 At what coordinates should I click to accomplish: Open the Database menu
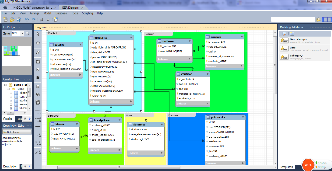tap(61, 13)
